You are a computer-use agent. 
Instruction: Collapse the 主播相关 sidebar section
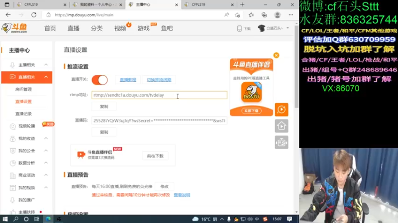coord(46,65)
